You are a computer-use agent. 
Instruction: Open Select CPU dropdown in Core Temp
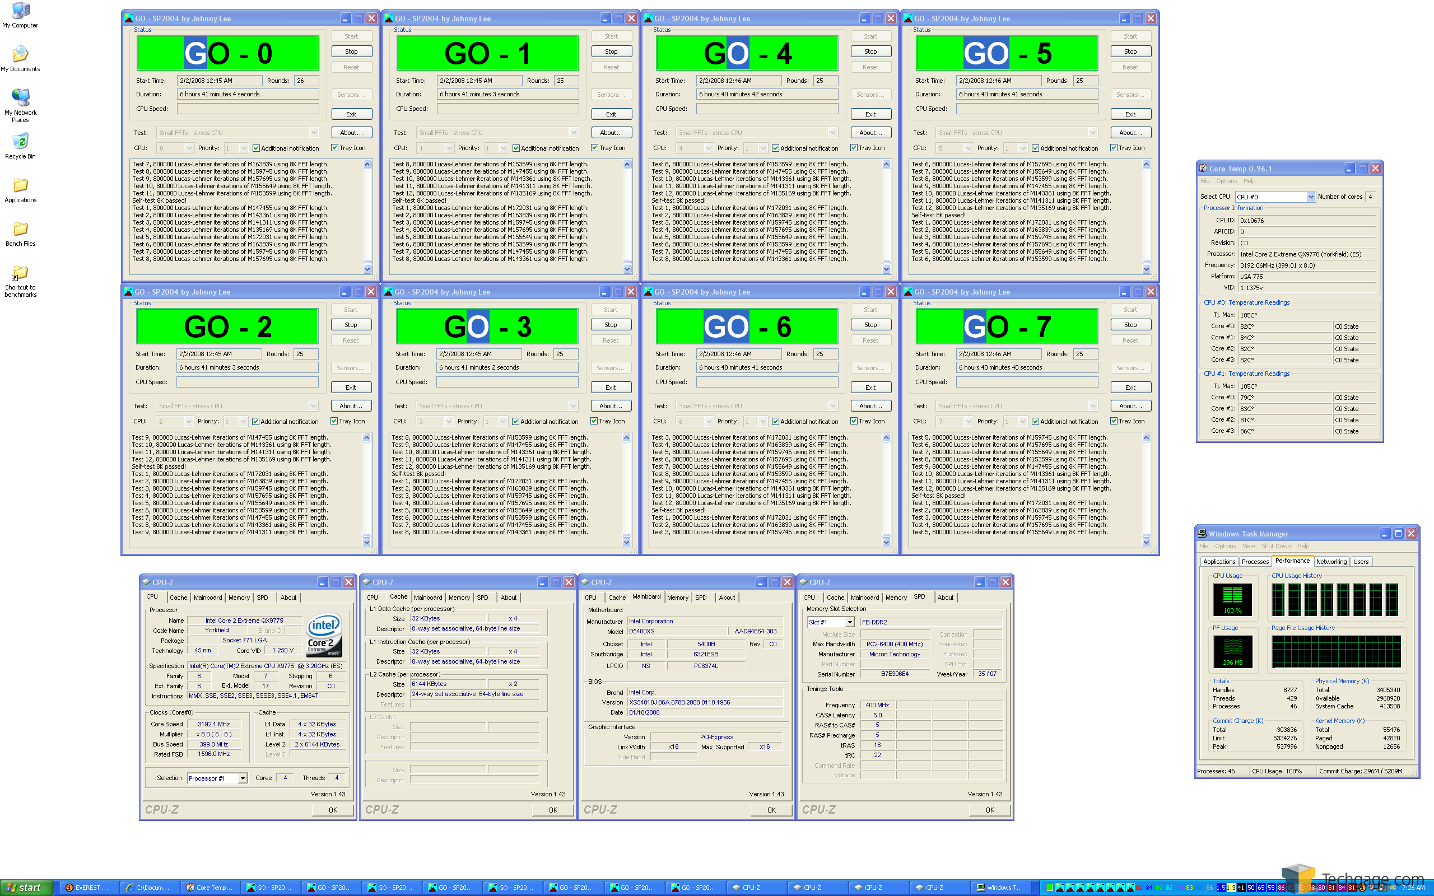click(1311, 197)
